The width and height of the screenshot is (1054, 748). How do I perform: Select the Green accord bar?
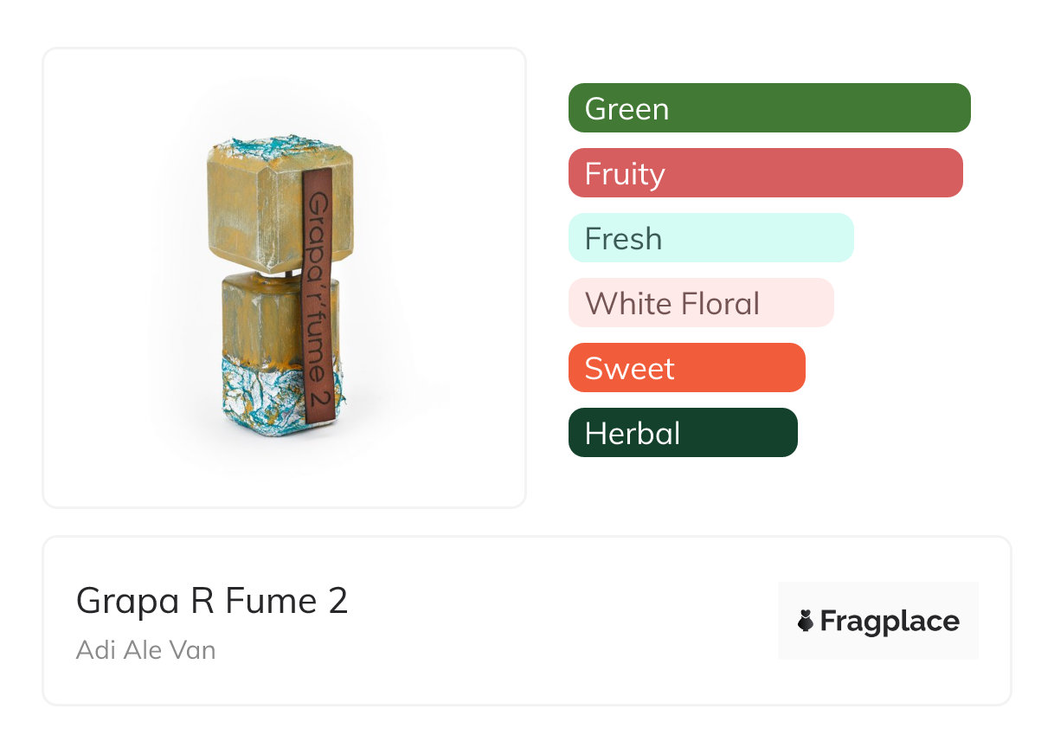pyautogui.click(x=769, y=108)
